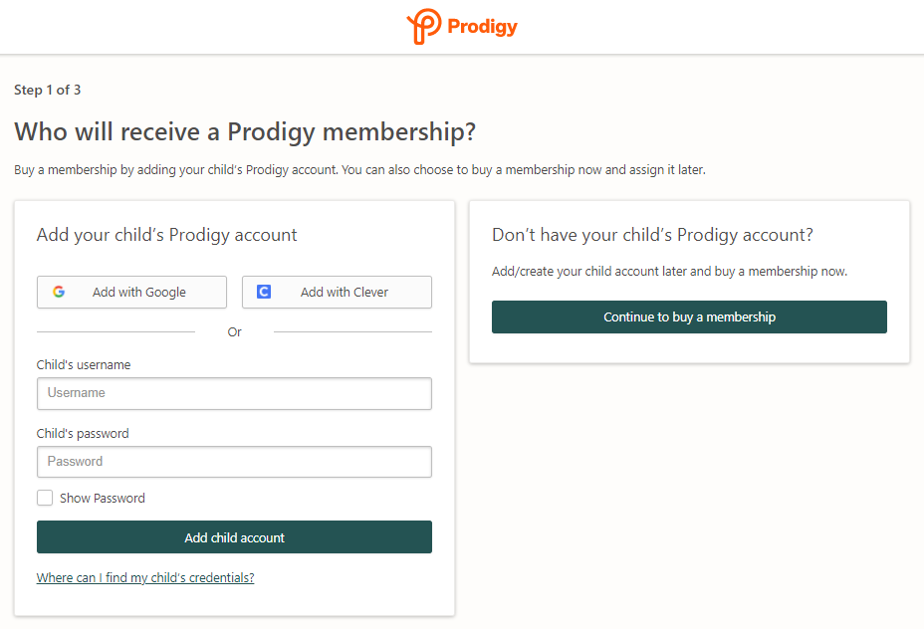Tick the Show Password checkbox

pos(45,498)
